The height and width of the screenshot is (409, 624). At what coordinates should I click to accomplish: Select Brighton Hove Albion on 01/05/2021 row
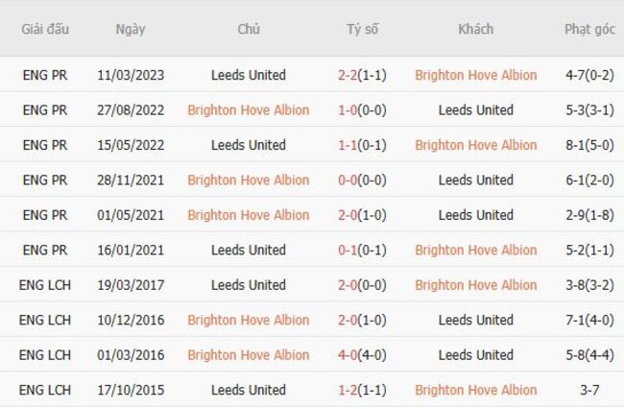pos(249,215)
